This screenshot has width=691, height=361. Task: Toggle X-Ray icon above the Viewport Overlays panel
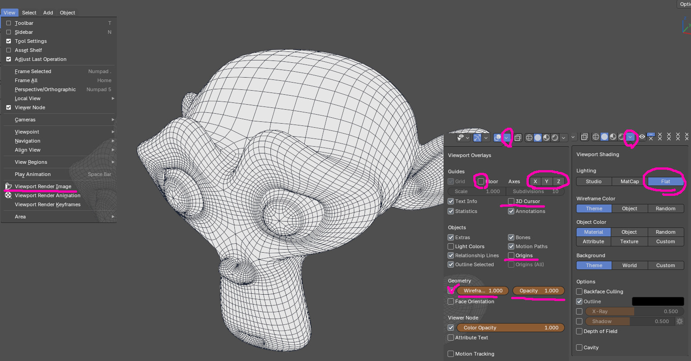[x=518, y=138]
